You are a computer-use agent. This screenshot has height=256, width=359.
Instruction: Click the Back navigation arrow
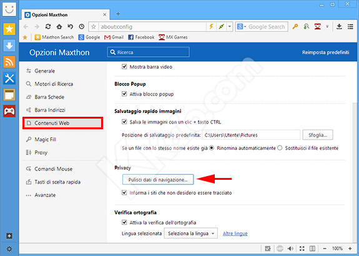26,27
